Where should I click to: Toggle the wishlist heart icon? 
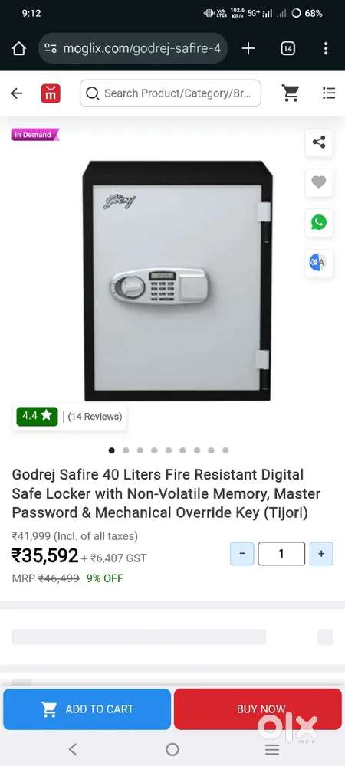click(319, 183)
